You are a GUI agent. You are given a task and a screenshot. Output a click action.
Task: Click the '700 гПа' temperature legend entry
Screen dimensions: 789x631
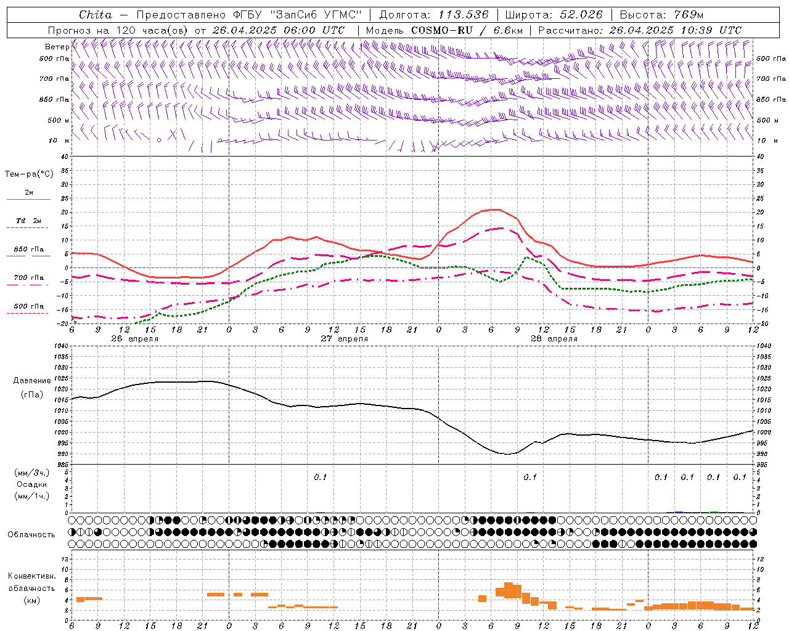click(x=29, y=278)
